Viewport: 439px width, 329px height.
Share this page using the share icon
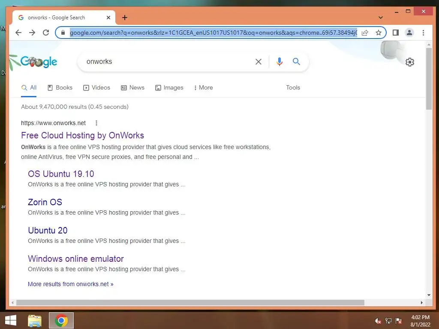point(365,33)
